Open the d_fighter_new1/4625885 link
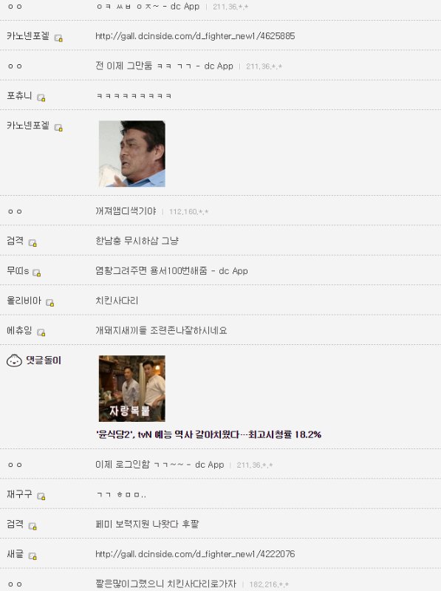This screenshot has height=591, width=441. pos(195,36)
